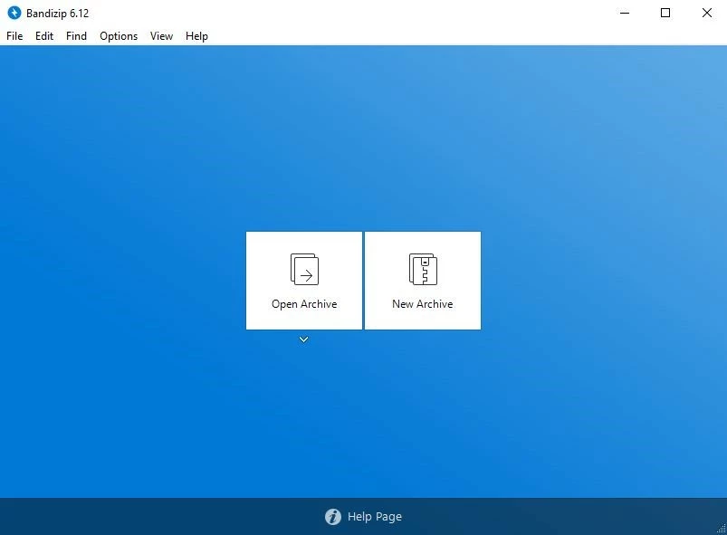Open the Options menu
Screen dimensions: 727x535
point(119,36)
